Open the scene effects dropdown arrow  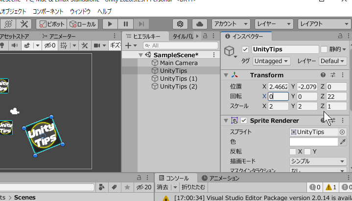(x=38, y=45)
